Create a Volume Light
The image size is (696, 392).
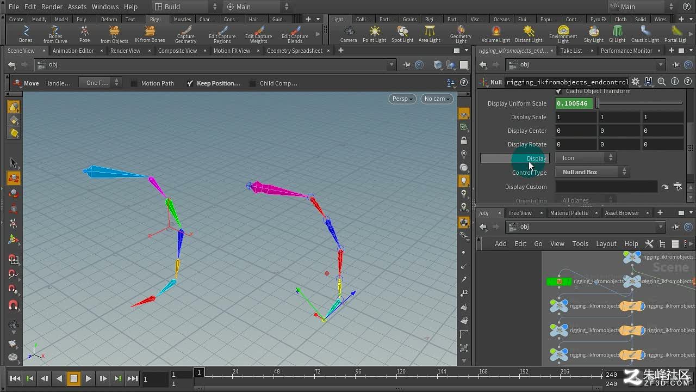[x=496, y=34]
